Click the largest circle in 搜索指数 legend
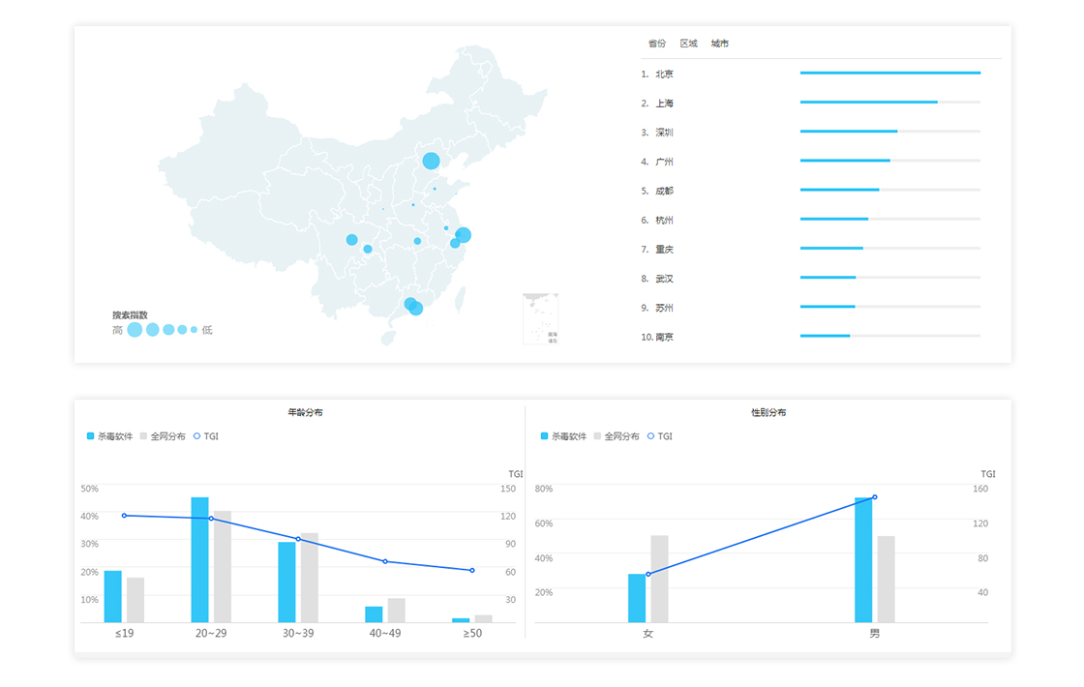 [135, 330]
